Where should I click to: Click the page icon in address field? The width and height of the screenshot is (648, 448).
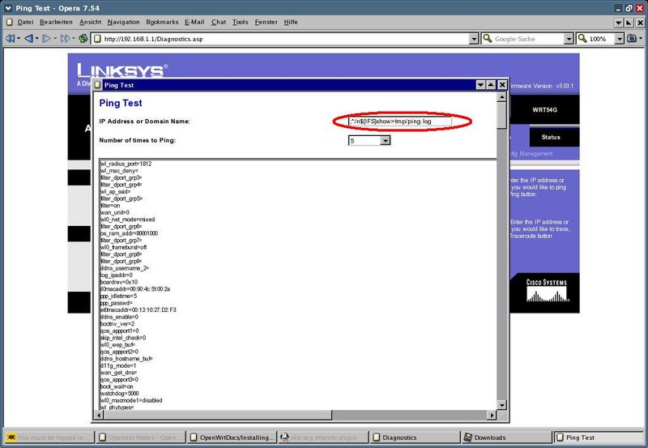(97, 39)
